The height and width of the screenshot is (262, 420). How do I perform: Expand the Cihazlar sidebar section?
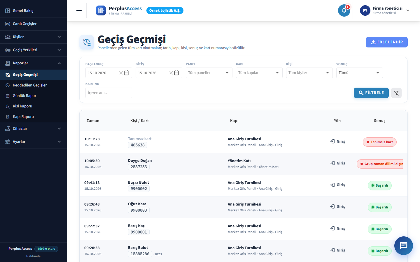click(x=34, y=129)
